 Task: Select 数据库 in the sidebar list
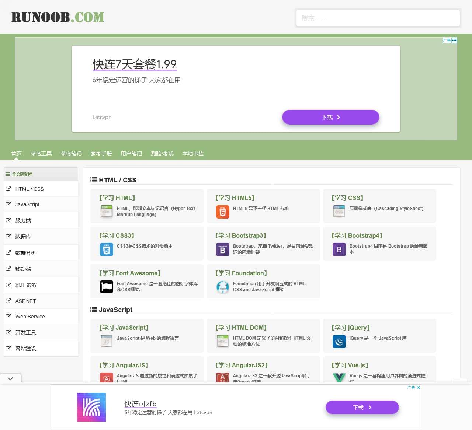(x=23, y=237)
